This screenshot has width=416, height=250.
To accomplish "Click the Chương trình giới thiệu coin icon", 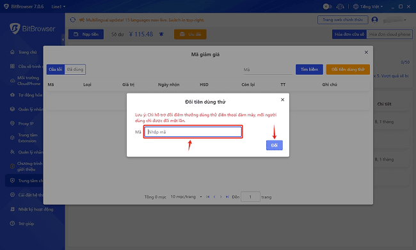I will click(12, 166).
